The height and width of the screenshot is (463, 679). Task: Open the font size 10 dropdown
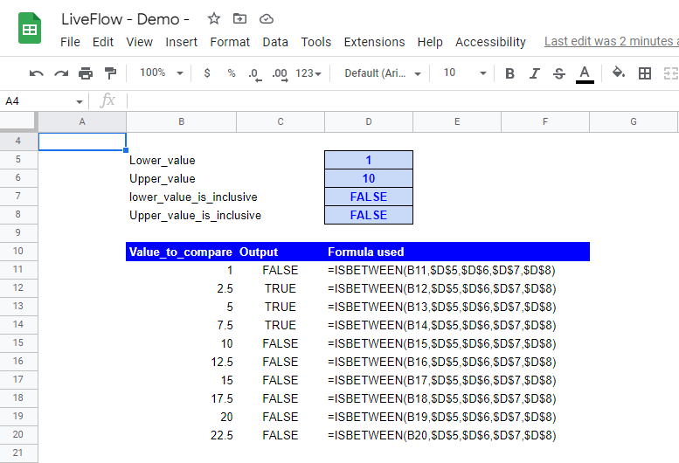click(465, 73)
